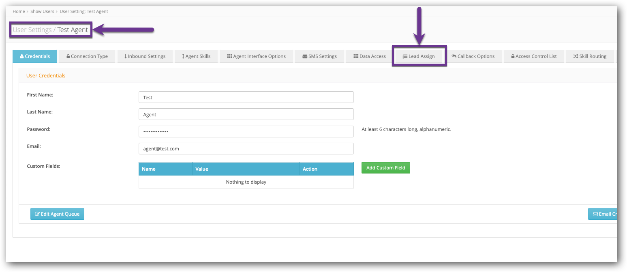Viewport: 627px width, 272px height.
Task: Click the Add Custom Field button
Action: click(x=385, y=167)
